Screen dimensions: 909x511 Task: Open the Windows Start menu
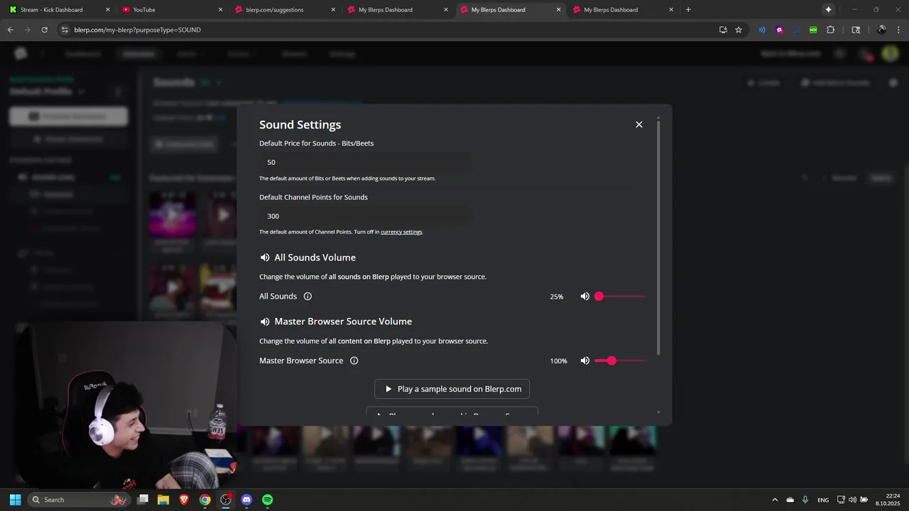[x=15, y=500]
